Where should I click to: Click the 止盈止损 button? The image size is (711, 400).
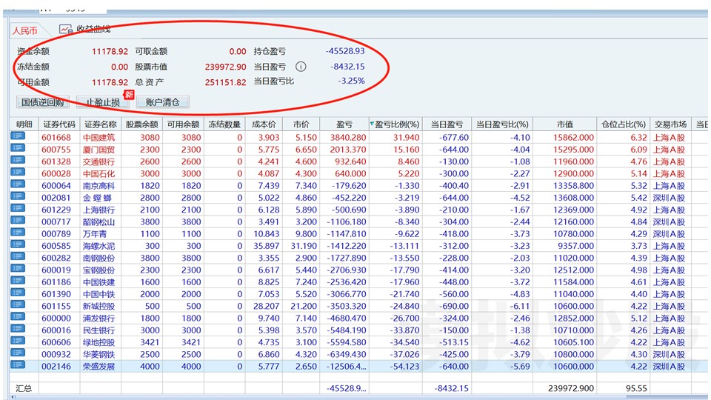tap(103, 102)
